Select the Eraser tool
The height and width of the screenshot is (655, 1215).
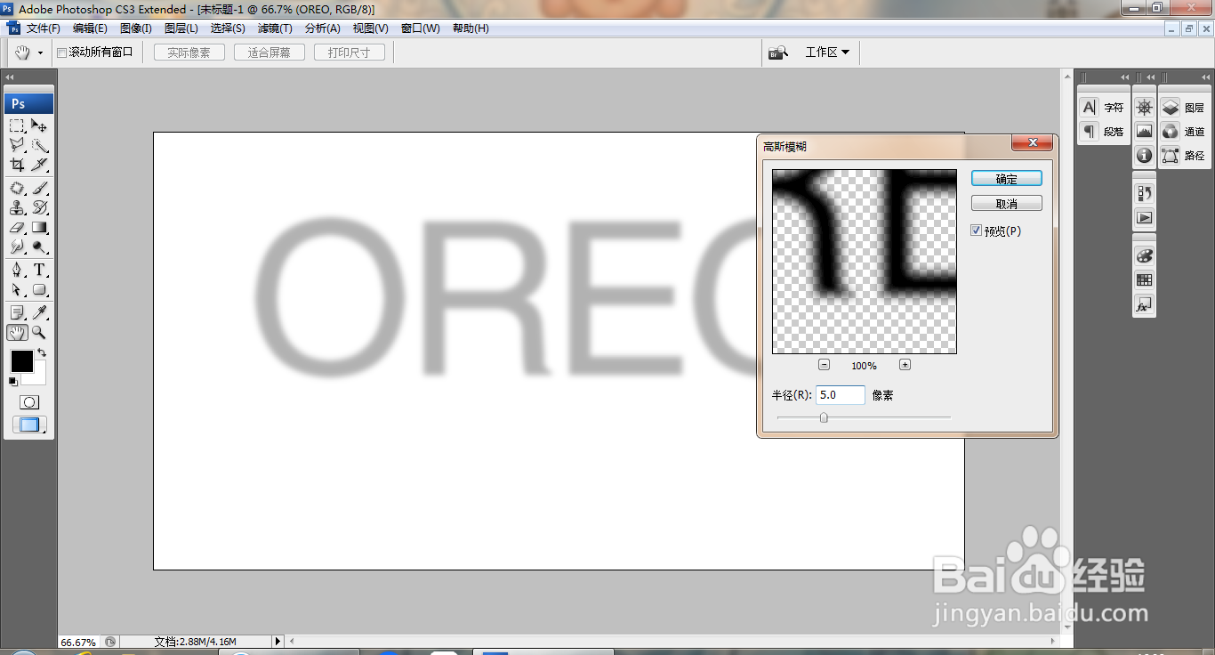tap(17, 227)
